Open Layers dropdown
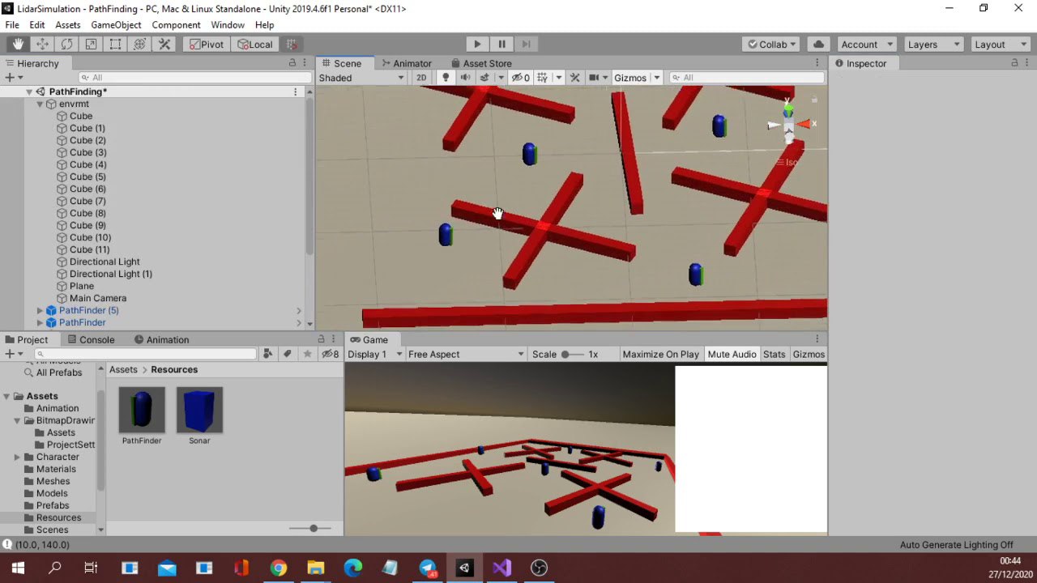The height and width of the screenshot is (583, 1037). click(933, 45)
